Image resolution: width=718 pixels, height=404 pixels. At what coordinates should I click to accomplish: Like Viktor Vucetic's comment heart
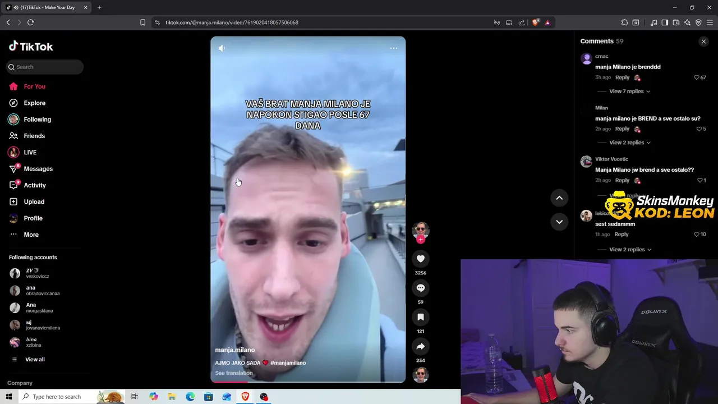tap(699, 180)
